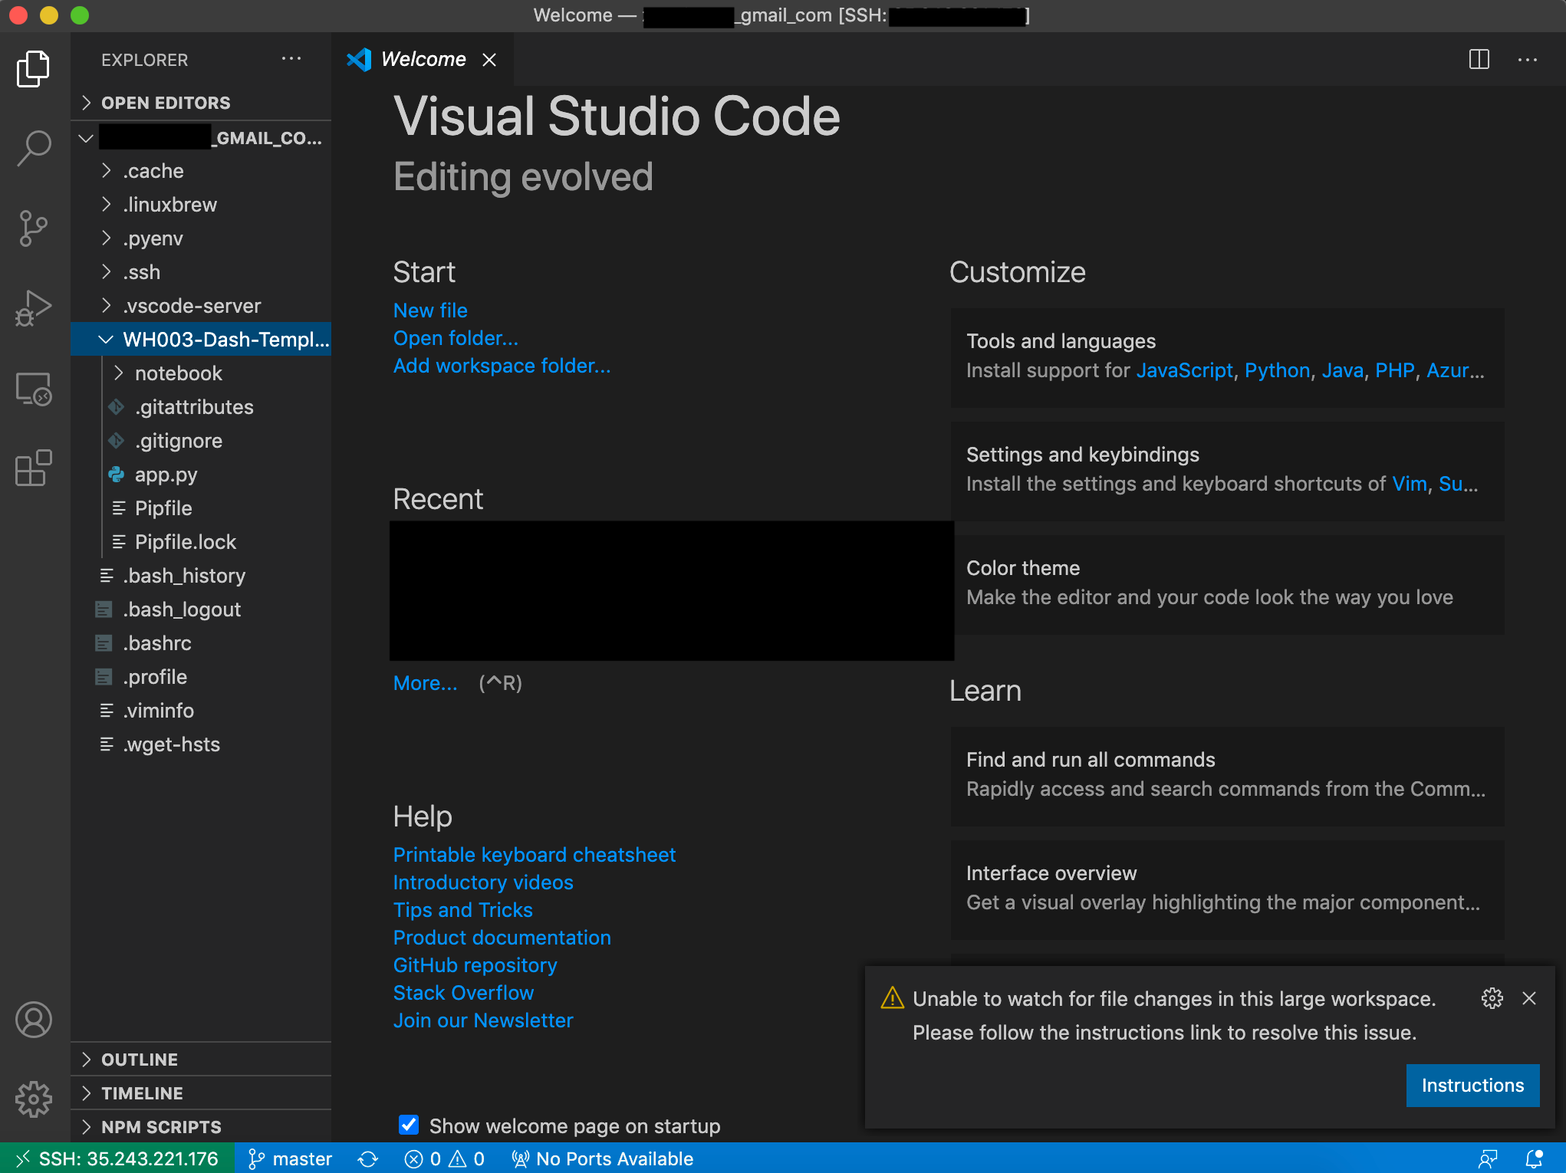
Task: Toggle Show welcome page on startup checkbox
Action: click(x=409, y=1125)
